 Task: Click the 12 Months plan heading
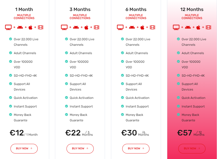coord(192,9)
